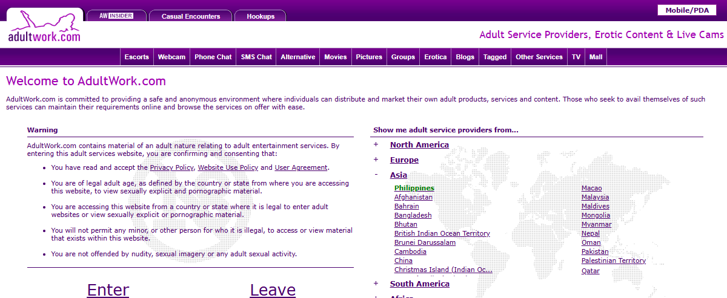Screen dimensions: 727x298
Task: Open Mall menu item
Action: click(596, 57)
